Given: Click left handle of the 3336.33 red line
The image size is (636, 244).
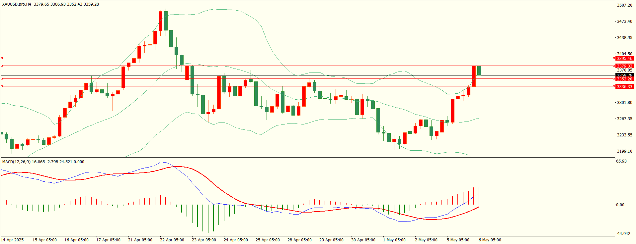Looking at the screenshot, I should point(2,86).
